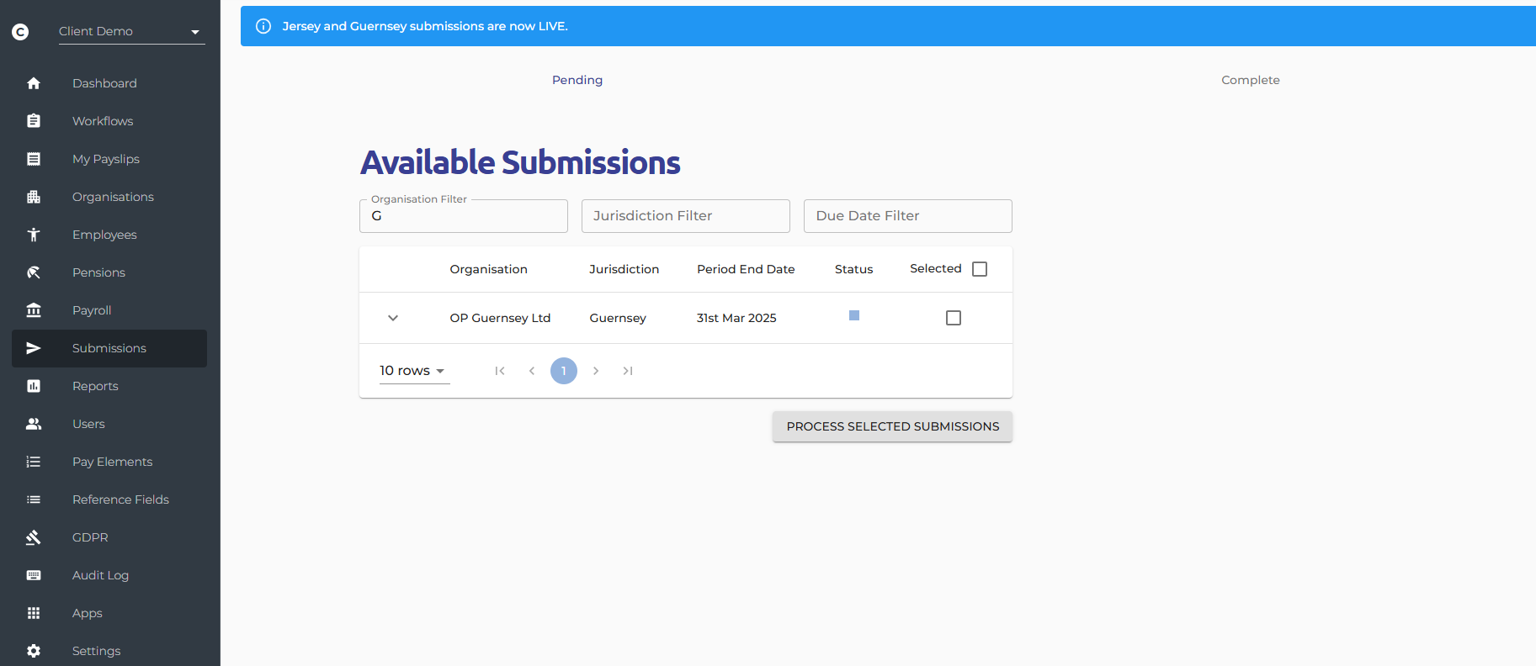
Task: Click the Jurisdiction column header
Action: (x=624, y=269)
